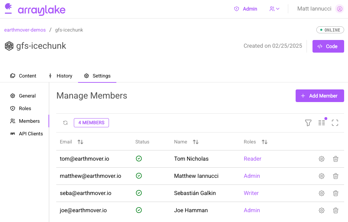Open Matt Iannucci user name
Screen dimensions: 348x222
(314, 9)
